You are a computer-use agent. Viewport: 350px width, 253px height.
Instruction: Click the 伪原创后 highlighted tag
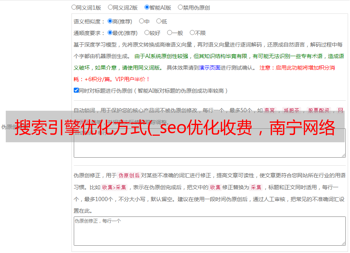pyautogui.click(x=129, y=175)
